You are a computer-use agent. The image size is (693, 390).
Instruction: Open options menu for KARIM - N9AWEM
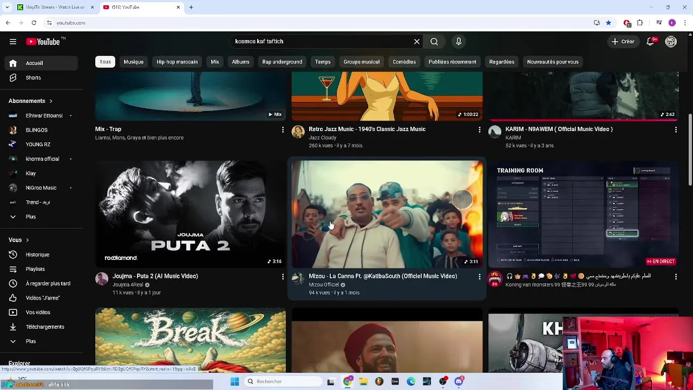point(676,130)
